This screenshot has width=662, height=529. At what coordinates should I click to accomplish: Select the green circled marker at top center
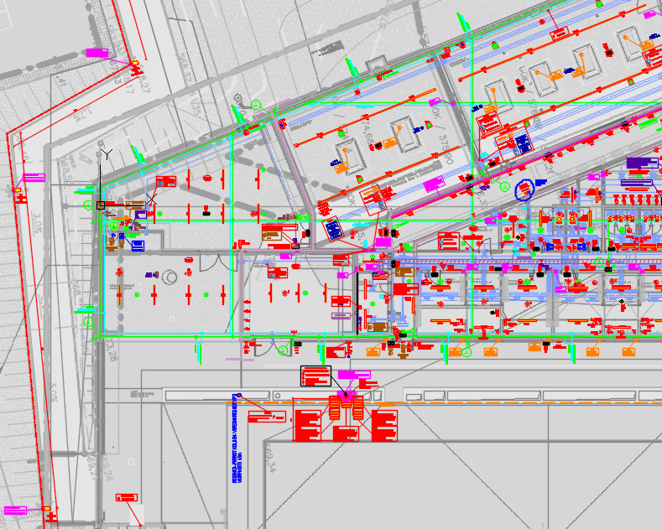[256, 105]
